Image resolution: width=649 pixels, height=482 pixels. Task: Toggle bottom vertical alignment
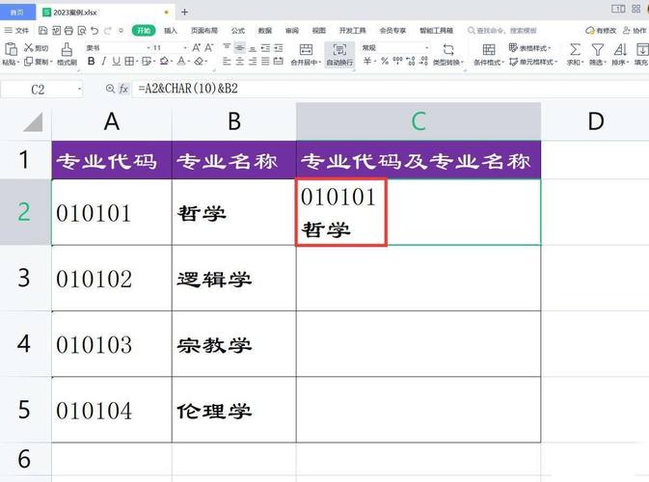[x=253, y=48]
